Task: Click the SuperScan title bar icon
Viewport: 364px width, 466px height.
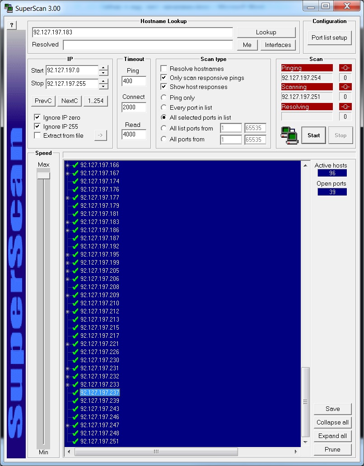Action: point(8,8)
